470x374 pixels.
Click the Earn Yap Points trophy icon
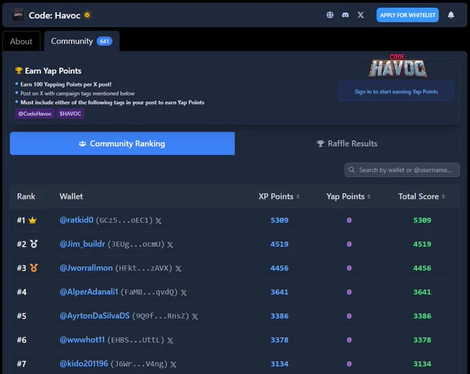pyautogui.click(x=19, y=71)
